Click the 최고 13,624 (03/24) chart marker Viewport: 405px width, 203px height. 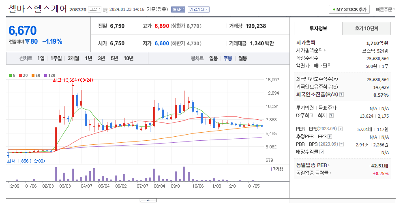73,80
